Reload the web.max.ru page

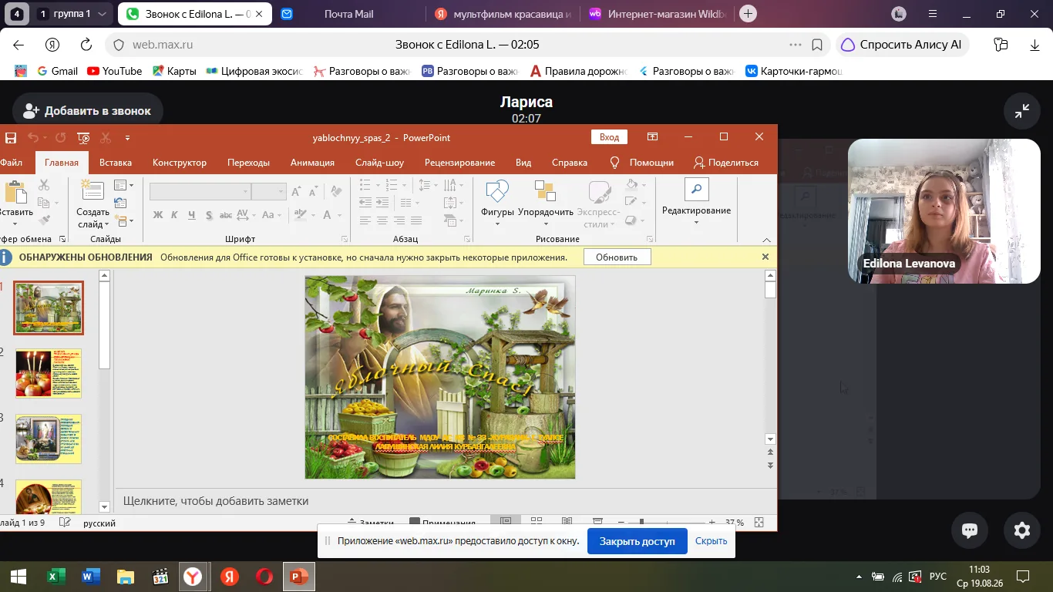coord(86,45)
